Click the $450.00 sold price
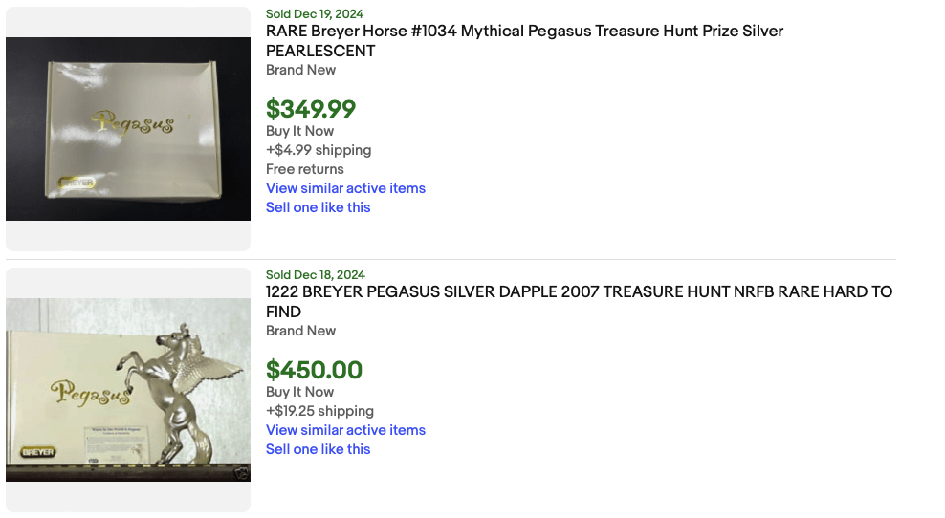Image resolution: width=945 pixels, height=518 pixels. pyautogui.click(x=314, y=370)
